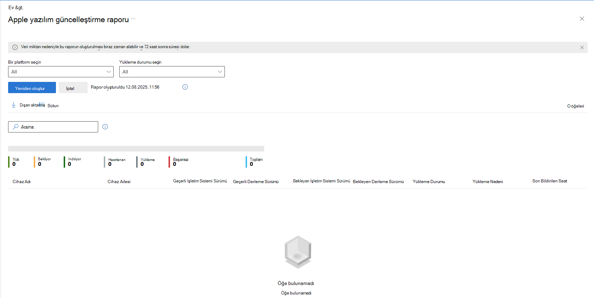
Task: Open the Bir platform seçin dropdown
Action: [61, 72]
